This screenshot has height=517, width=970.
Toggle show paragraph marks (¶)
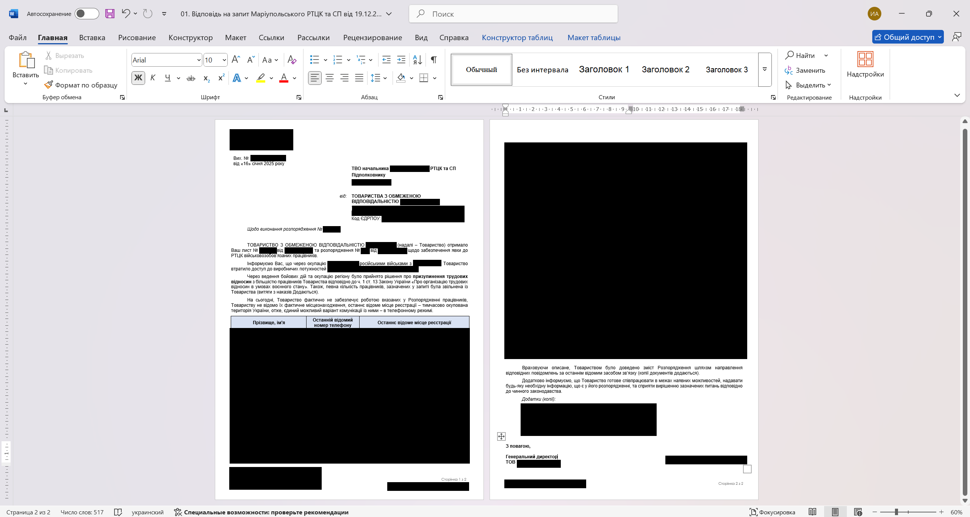[x=434, y=59]
